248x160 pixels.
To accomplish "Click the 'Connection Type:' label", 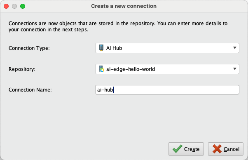I will tap(29, 48).
